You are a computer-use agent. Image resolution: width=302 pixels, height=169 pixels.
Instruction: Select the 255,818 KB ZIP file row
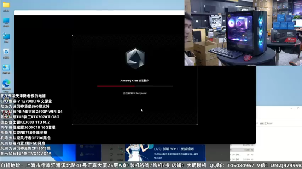[242, 159]
